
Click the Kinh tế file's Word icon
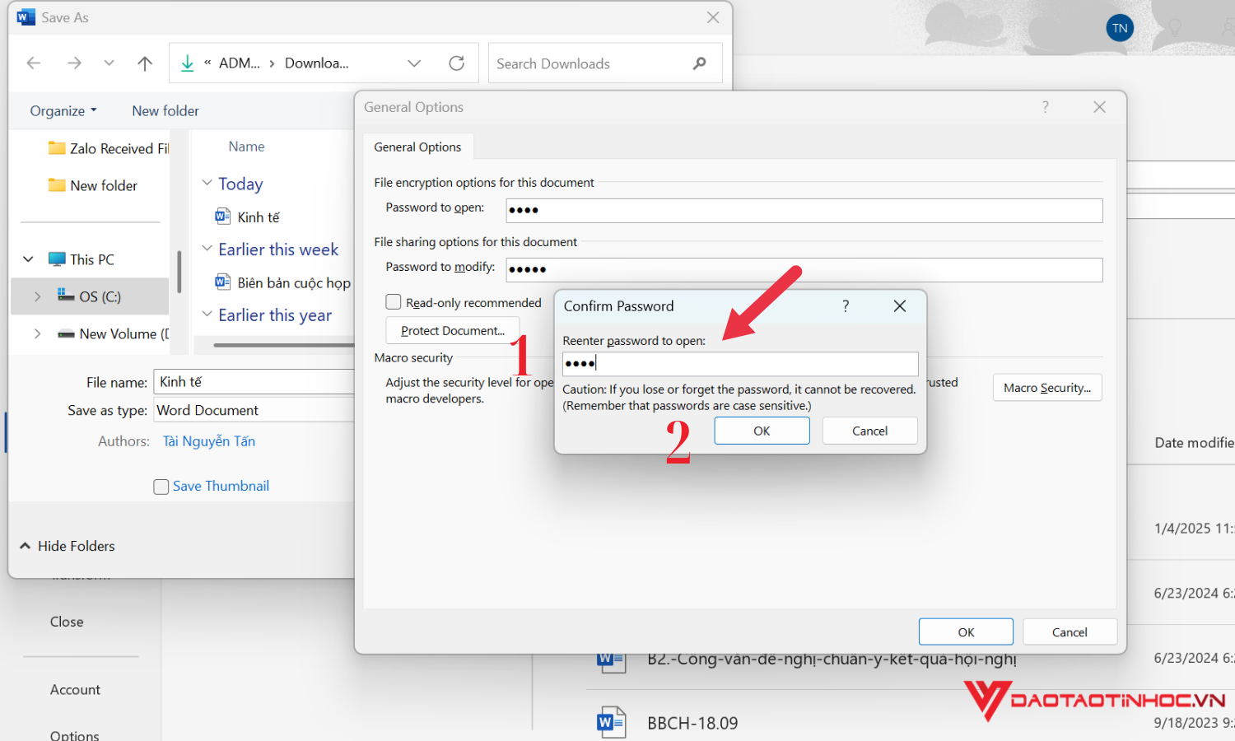pos(222,217)
